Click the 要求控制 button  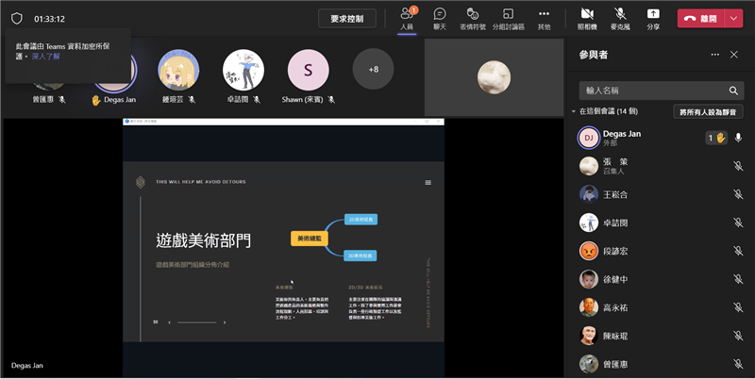click(346, 18)
